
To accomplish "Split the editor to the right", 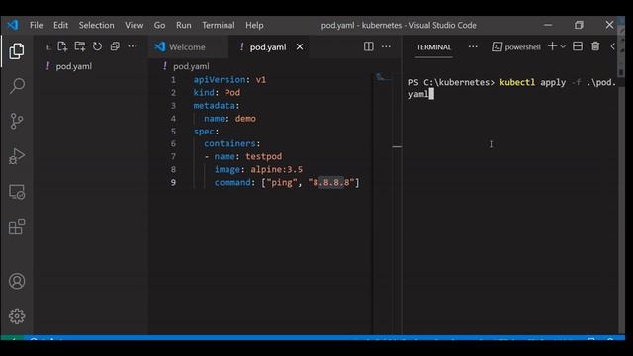I will 369,46.
